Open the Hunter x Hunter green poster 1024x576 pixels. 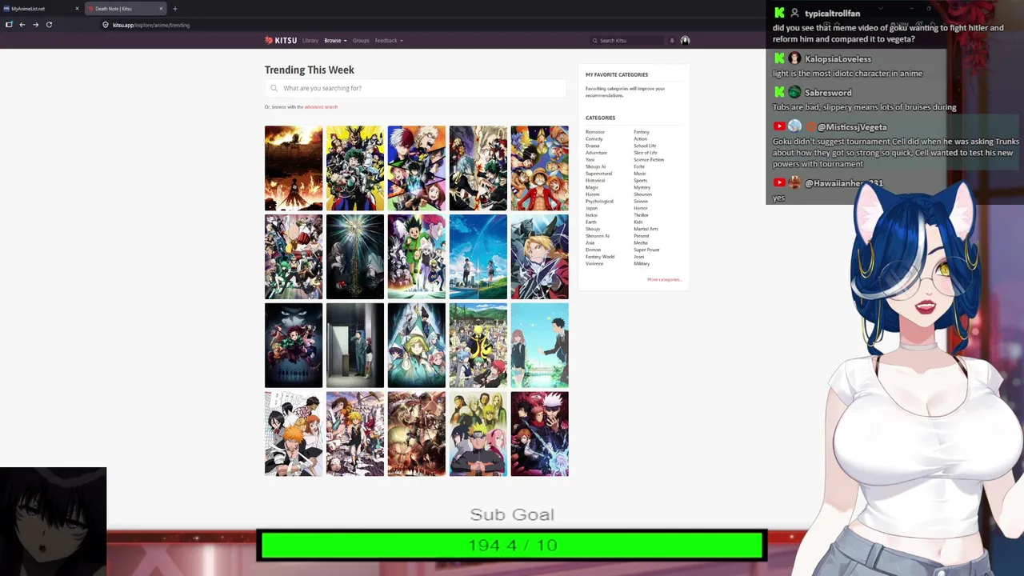pos(417,257)
